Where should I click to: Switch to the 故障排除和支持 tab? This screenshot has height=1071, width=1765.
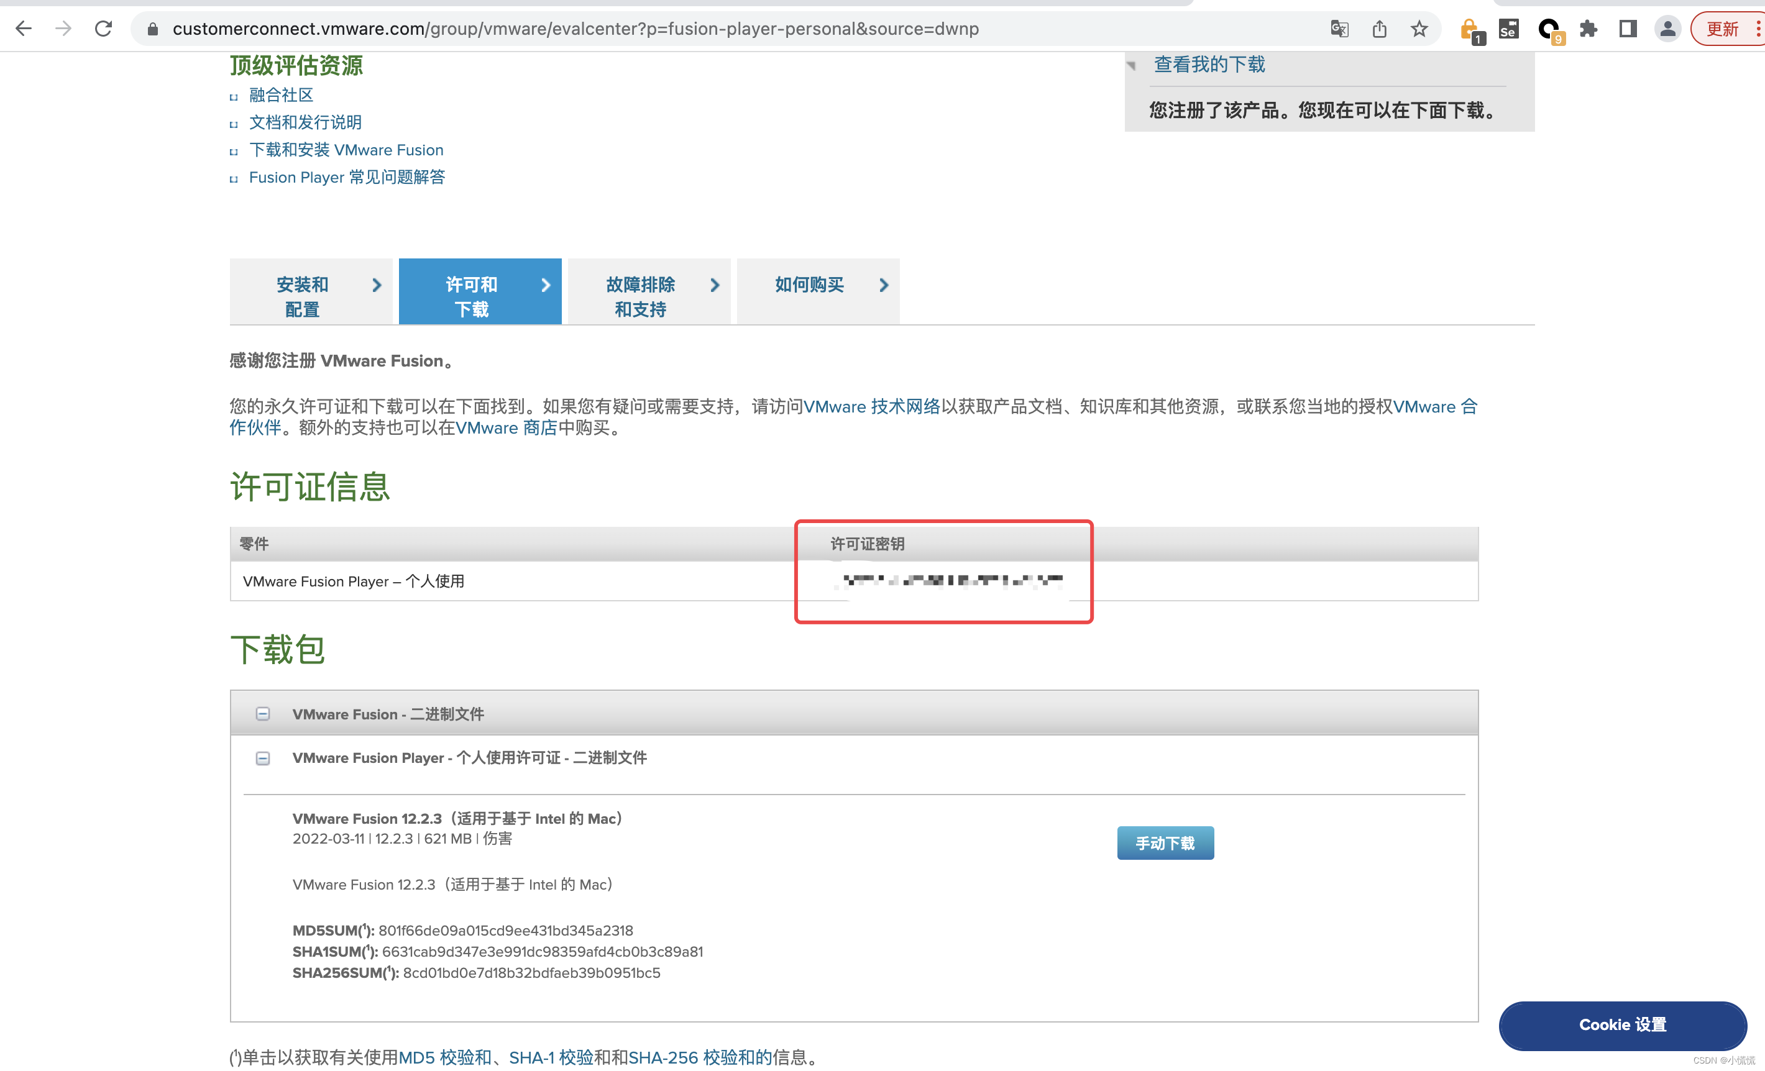click(648, 296)
